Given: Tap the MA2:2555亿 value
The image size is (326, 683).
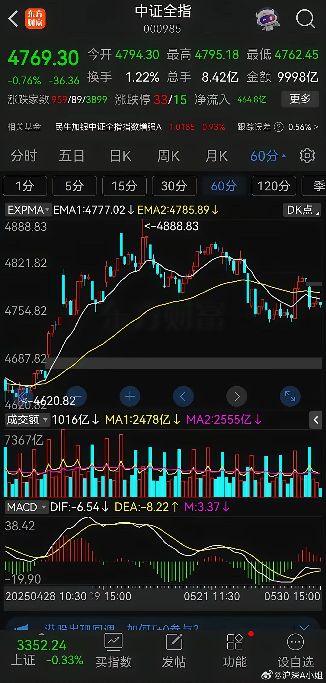Looking at the screenshot, I should [x=224, y=419].
